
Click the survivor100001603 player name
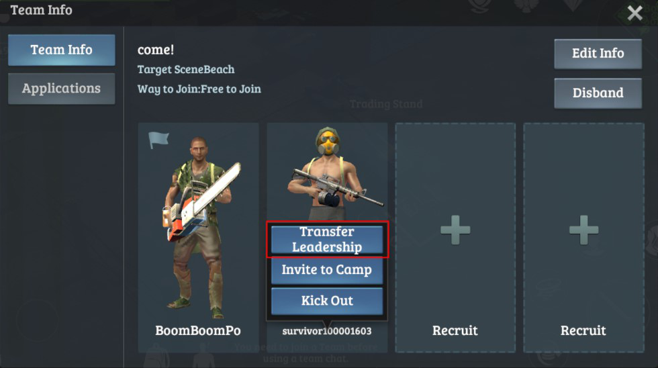tap(327, 331)
